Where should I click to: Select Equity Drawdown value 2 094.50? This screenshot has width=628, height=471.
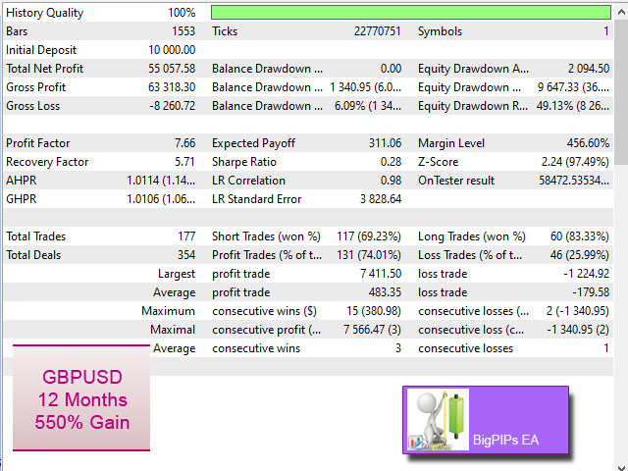coord(589,69)
